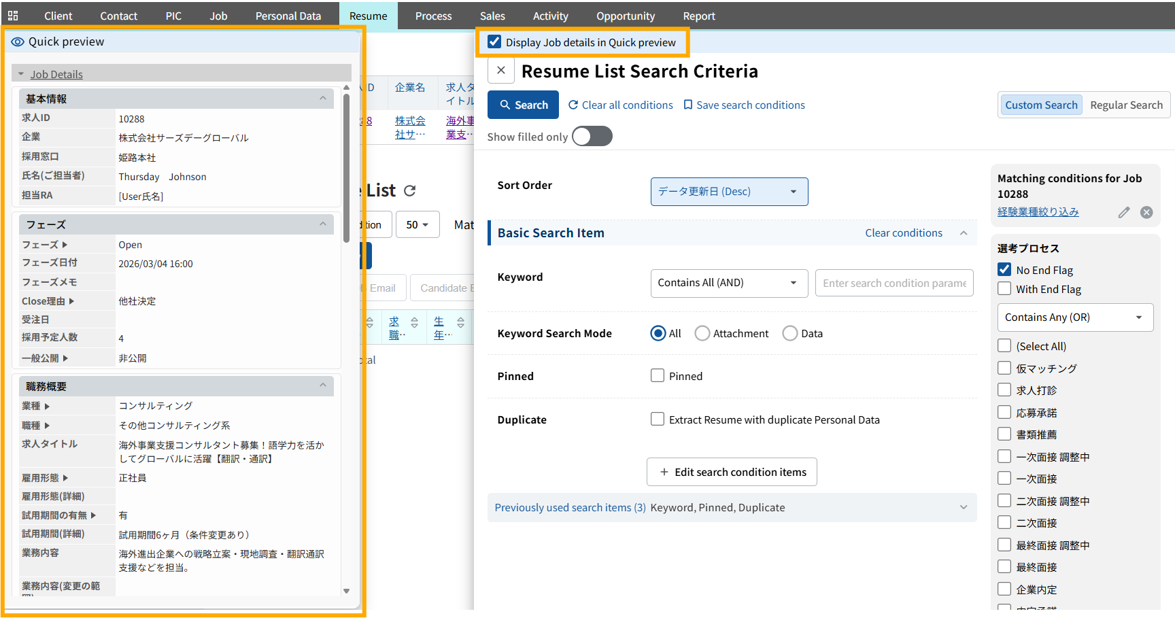The image size is (1175, 618).
Task: Uncheck Display Job details in Quick preview
Action: 494,42
